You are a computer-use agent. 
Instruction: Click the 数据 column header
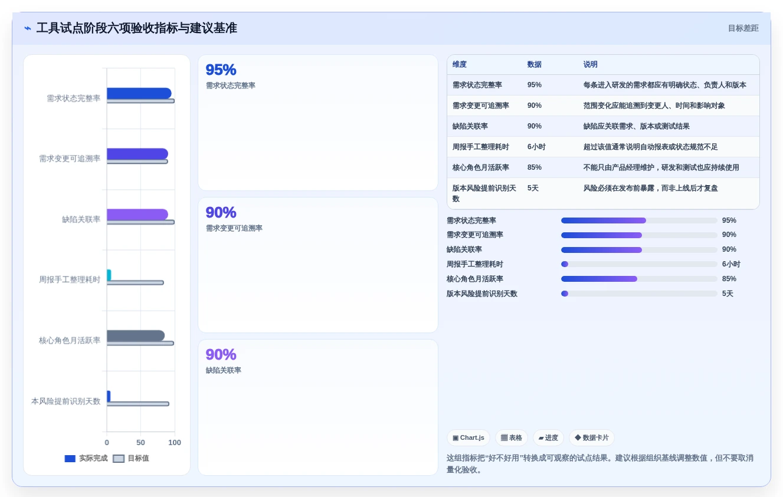pos(535,64)
